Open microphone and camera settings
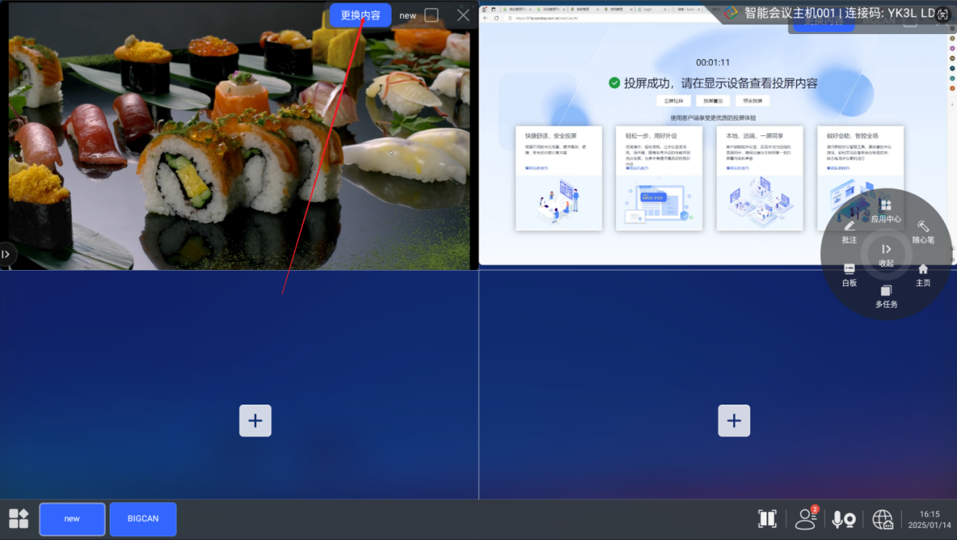Viewport: 957px width, 540px height. pyautogui.click(x=843, y=519)
